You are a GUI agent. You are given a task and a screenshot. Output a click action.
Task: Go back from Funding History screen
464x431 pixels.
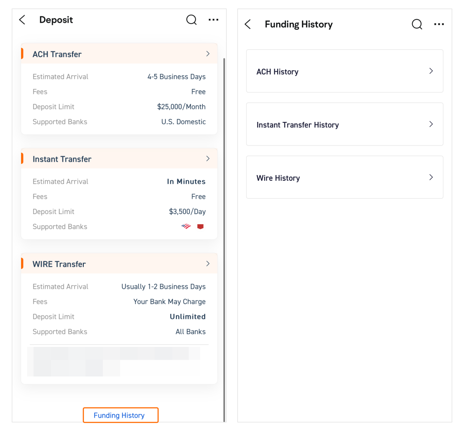pyautogui.click(x=248, y=24)
